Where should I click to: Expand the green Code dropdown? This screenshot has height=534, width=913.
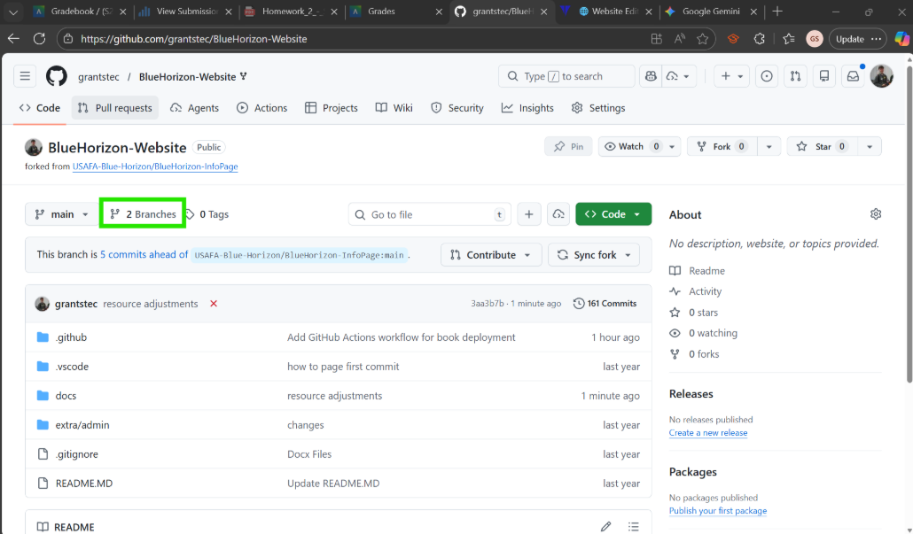click(x=613, y=214)
